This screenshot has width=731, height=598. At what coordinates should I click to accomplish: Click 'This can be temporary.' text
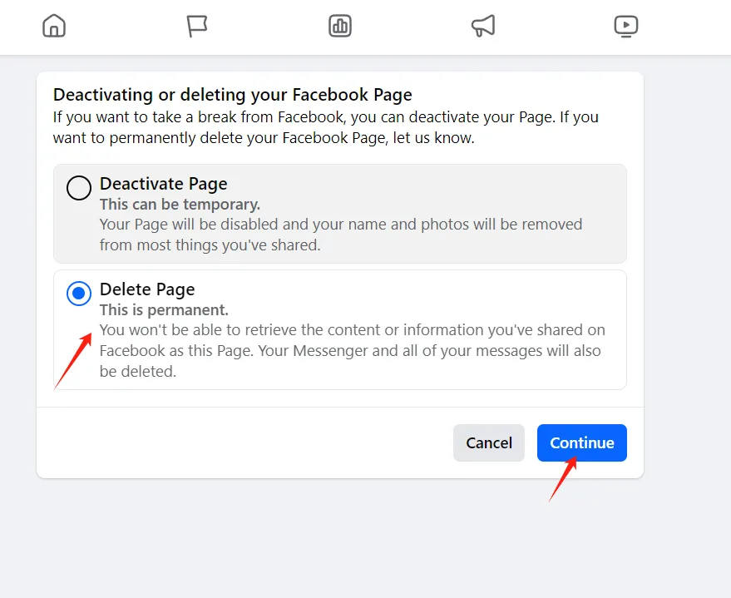tap(180, 204)
